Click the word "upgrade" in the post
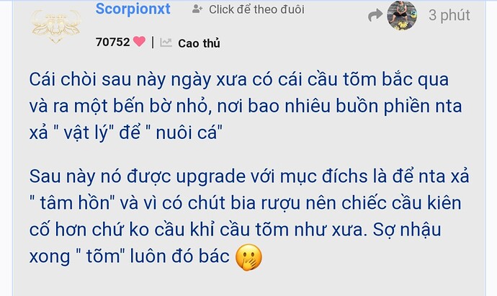Image resolution: width=497 pixels, height=296 pixels. point(211,177)
